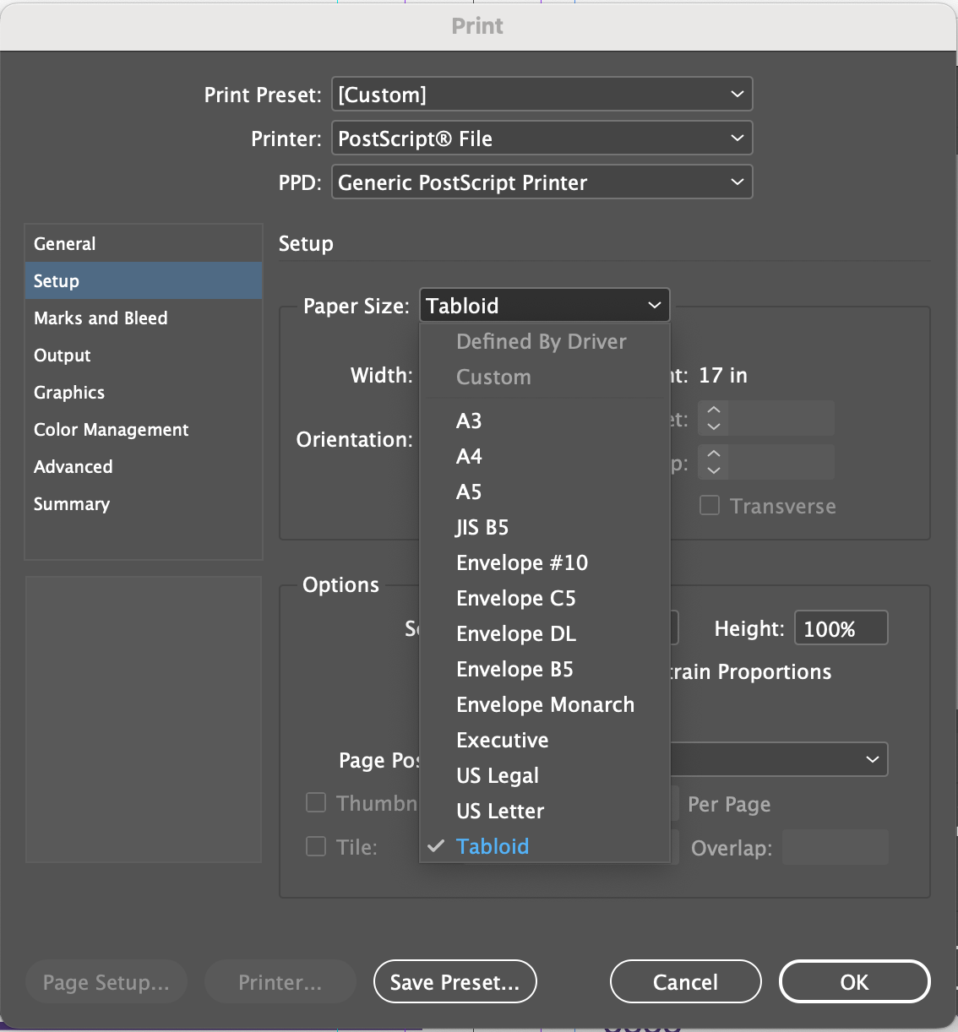Check the Tile option

coord(316,846)
